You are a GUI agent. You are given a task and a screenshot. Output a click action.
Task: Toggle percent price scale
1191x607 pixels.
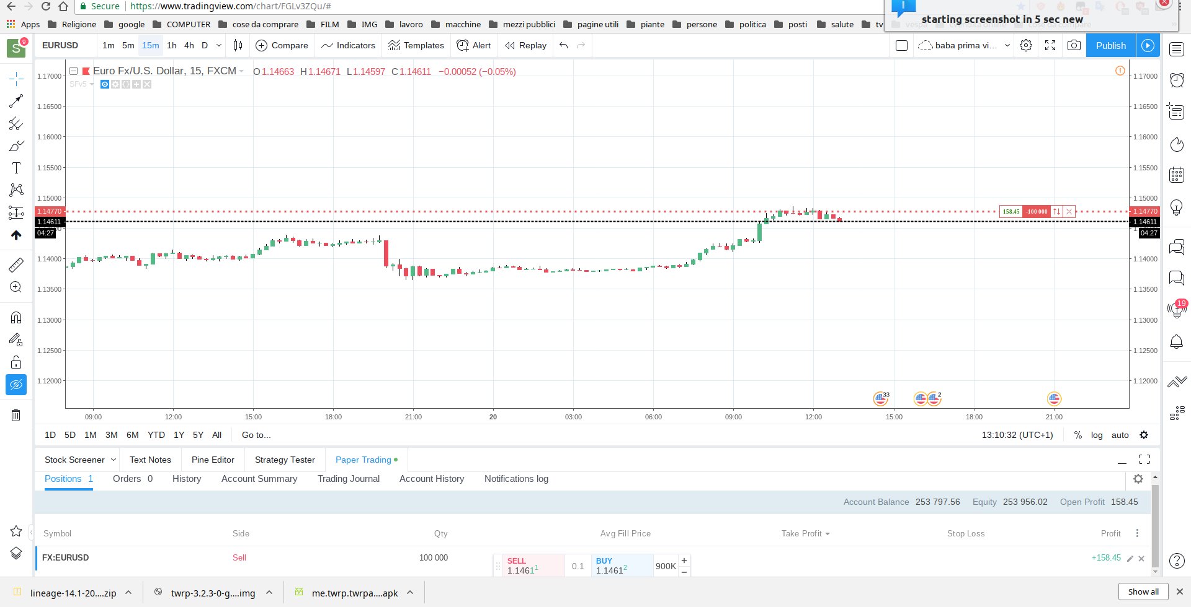coord(1078,435)
